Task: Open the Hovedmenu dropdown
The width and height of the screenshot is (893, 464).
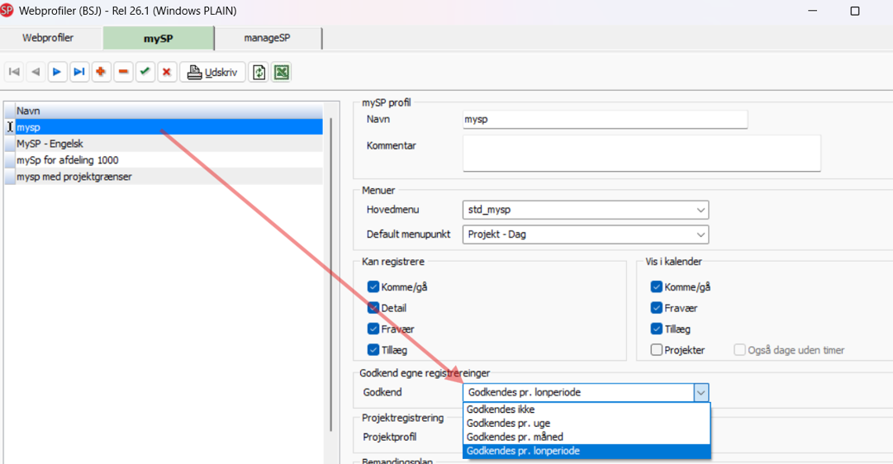Action: pyautogui.click(x=586, y=210)
